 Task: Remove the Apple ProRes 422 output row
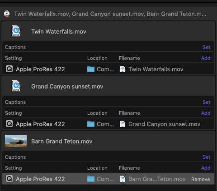pyautogui.click(x=200, y=179)
